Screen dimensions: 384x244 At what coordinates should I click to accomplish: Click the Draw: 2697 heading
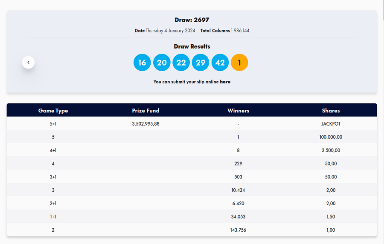(x=192, y=20)
